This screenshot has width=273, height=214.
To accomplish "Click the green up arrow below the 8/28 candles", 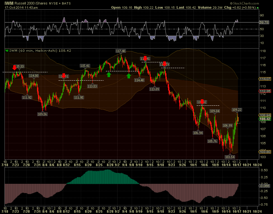I will [109, 75].
